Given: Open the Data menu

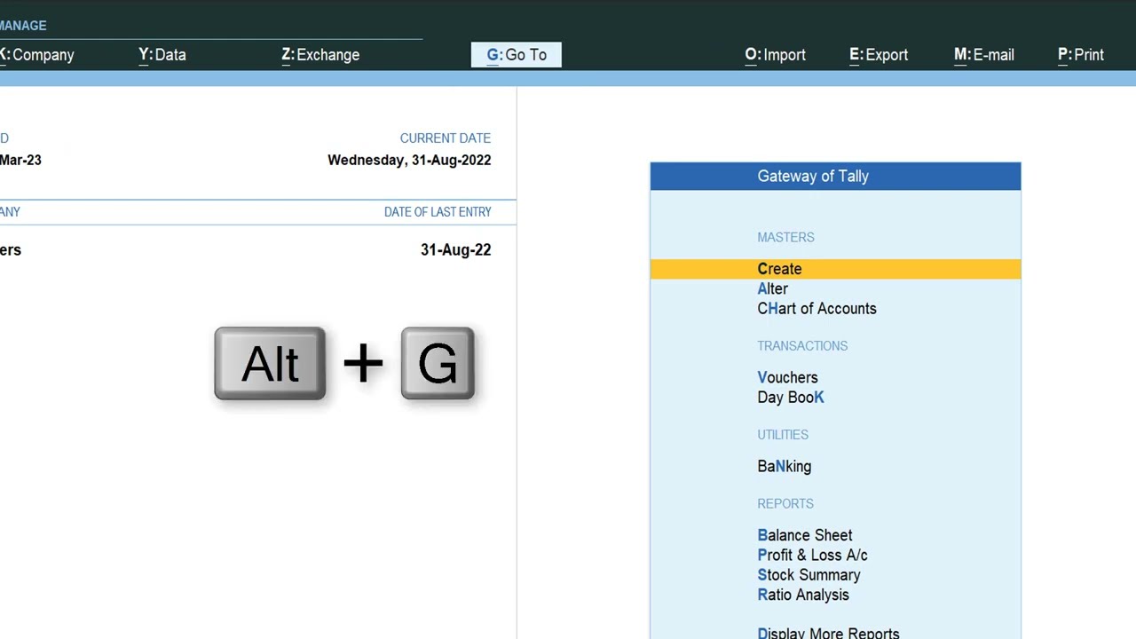Looking at the screenshot, I should pos(162,55).
